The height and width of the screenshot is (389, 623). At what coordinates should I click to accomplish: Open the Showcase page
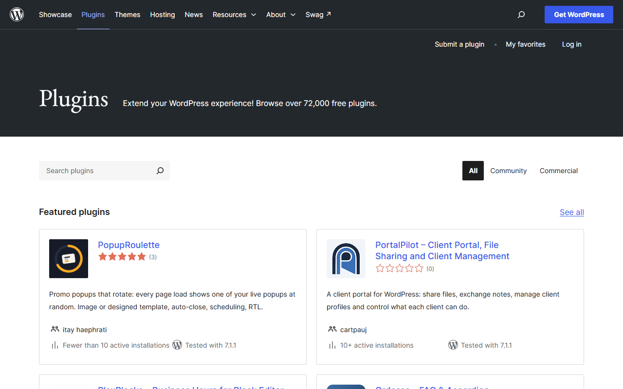coord(55,15)
